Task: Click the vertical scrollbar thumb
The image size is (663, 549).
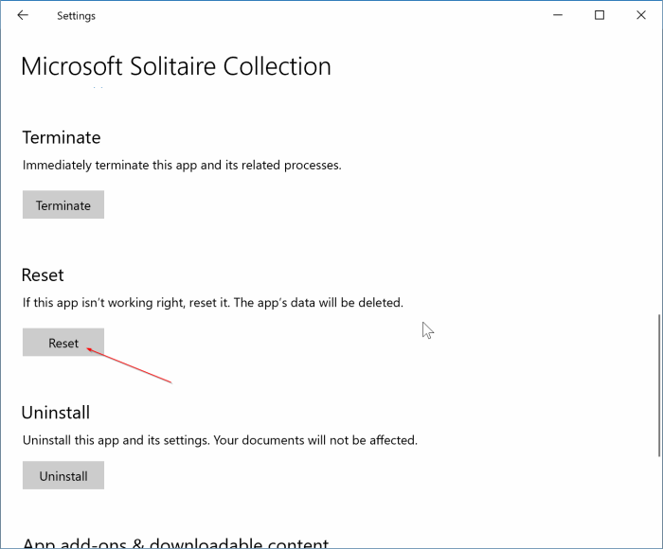Action: point(659,385)
